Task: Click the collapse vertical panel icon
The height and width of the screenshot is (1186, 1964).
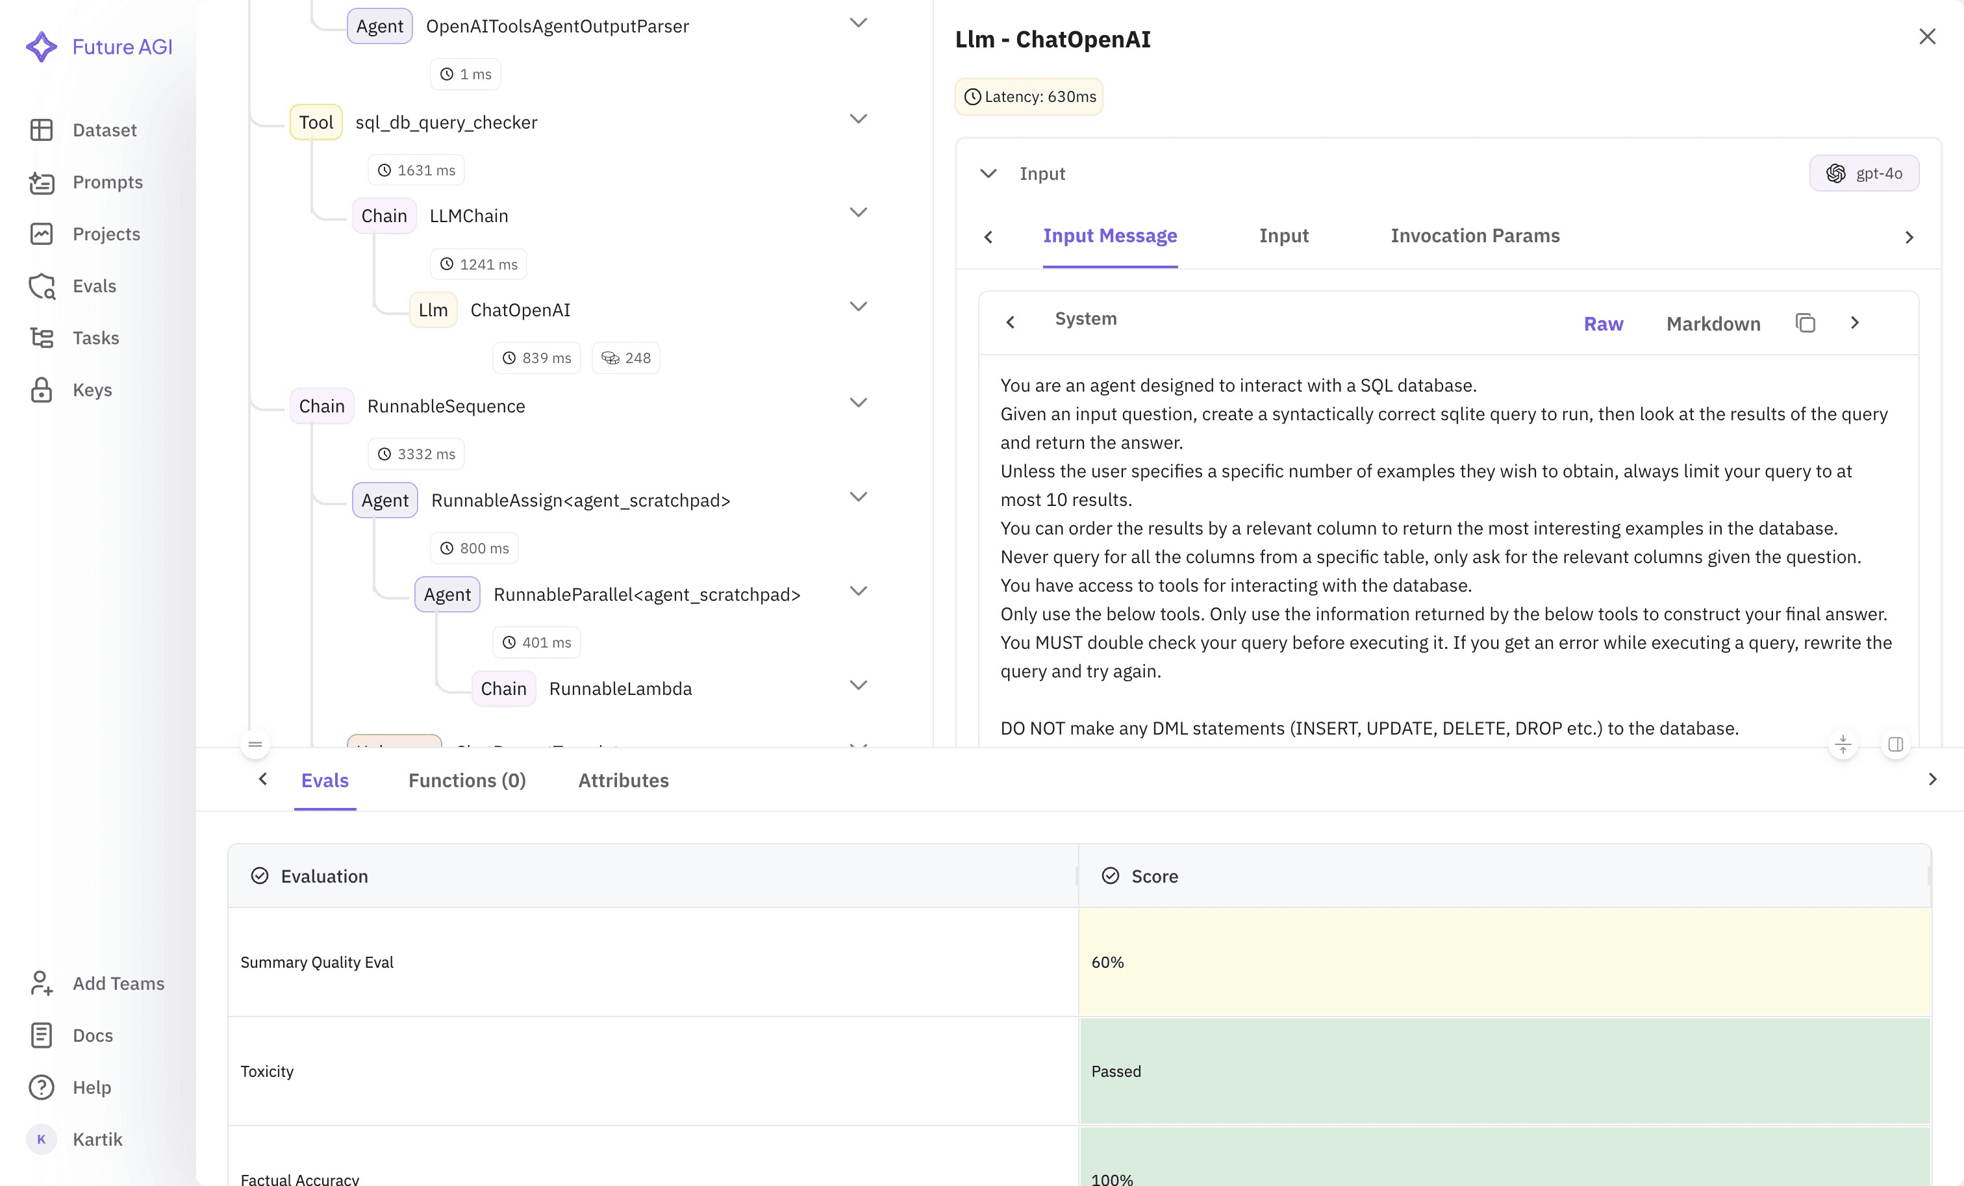Action: tap(1843, 744)
